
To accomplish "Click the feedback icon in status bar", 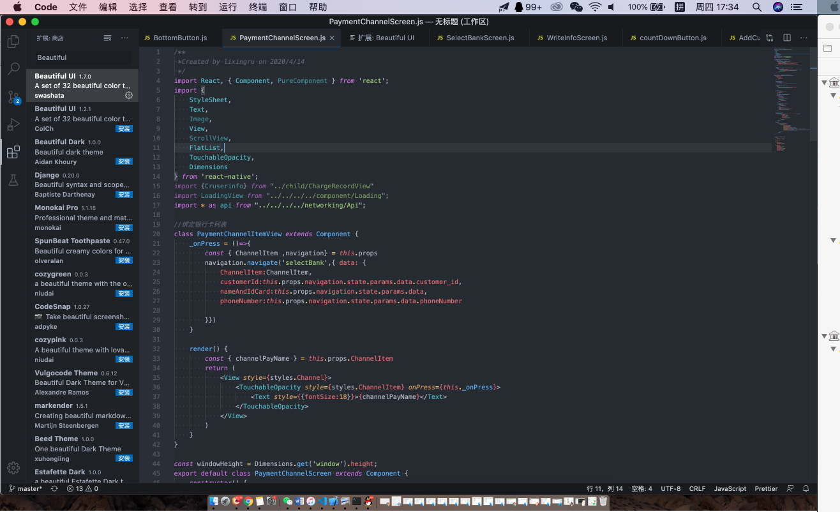I will click(791, 489).
